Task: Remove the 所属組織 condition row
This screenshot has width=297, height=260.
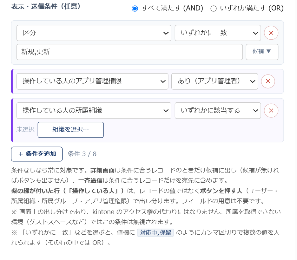Action: tap(271, 111)
